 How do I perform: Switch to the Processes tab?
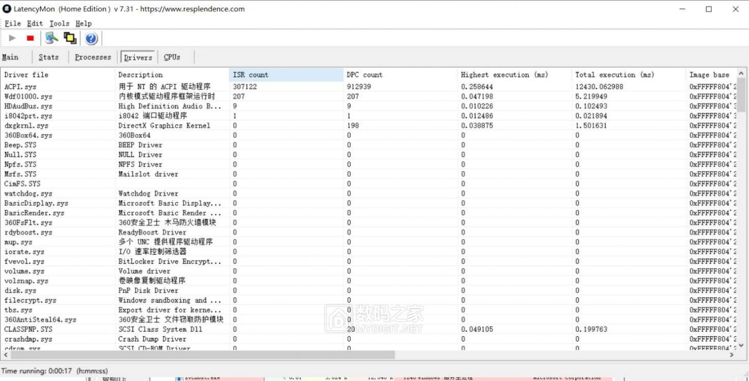pyautogui.click(x=93, y=57)
